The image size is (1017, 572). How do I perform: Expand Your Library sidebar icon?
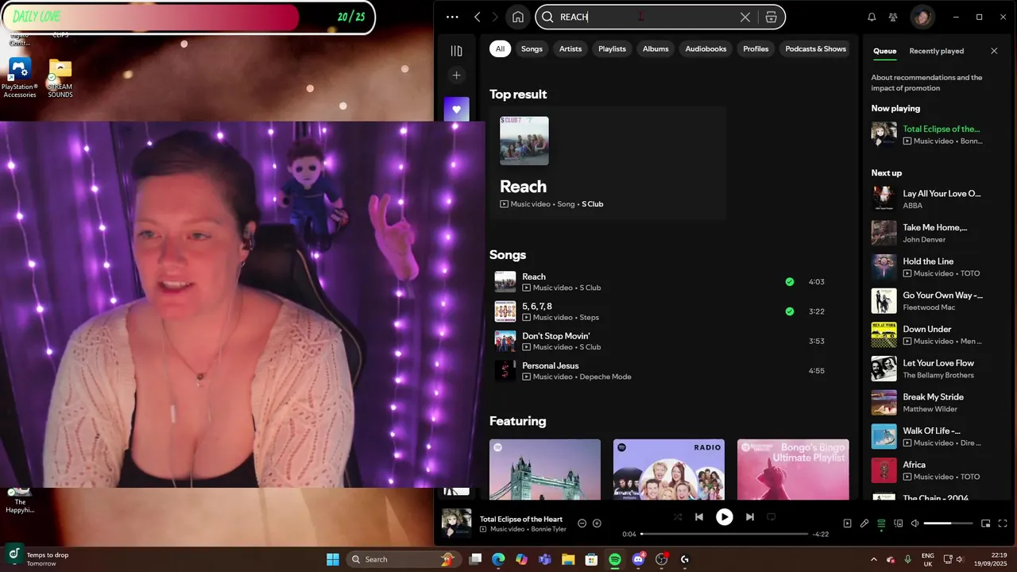[x=456, y=51]
